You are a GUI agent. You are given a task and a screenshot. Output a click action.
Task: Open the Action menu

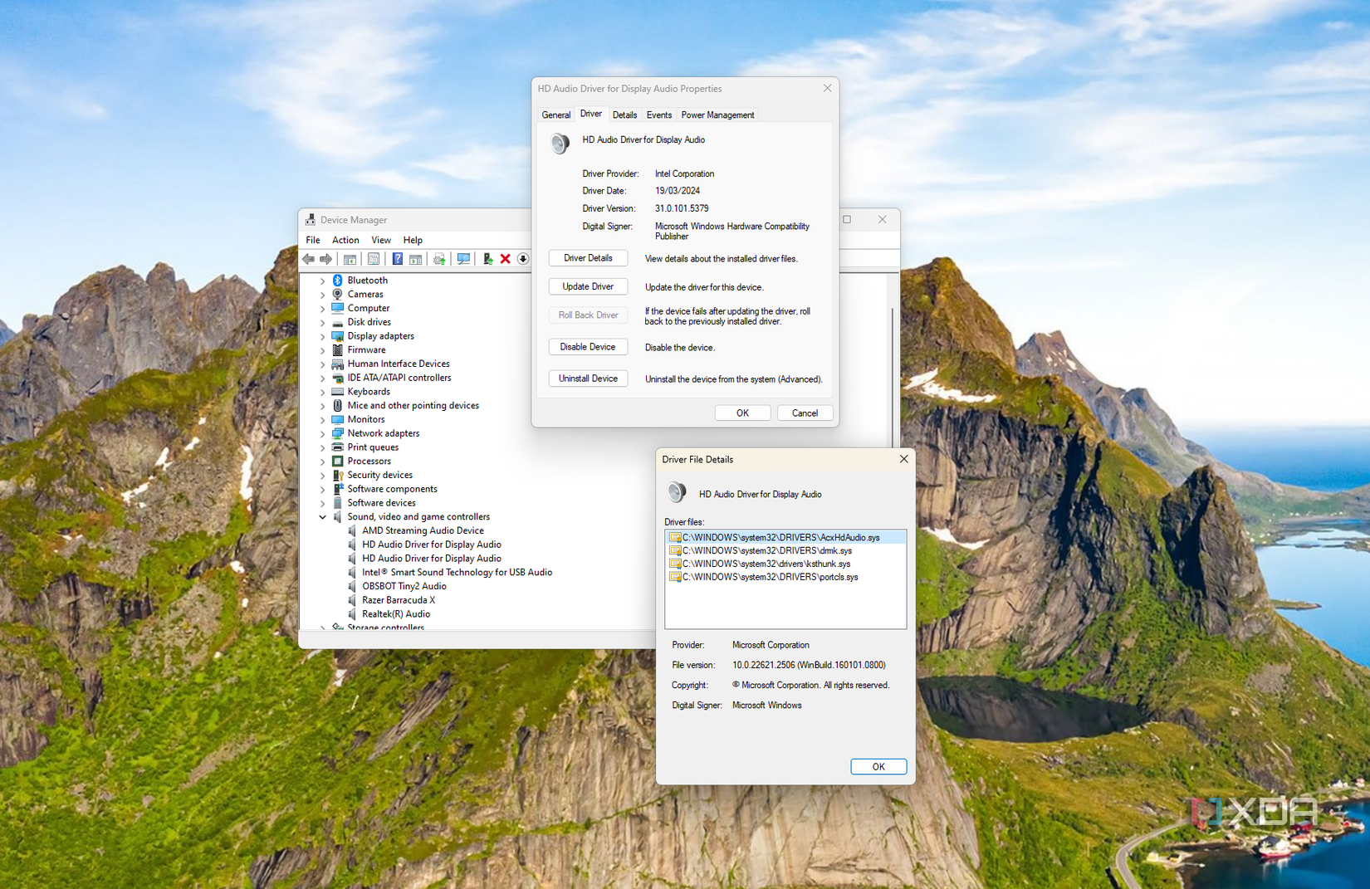coord(345,240)
